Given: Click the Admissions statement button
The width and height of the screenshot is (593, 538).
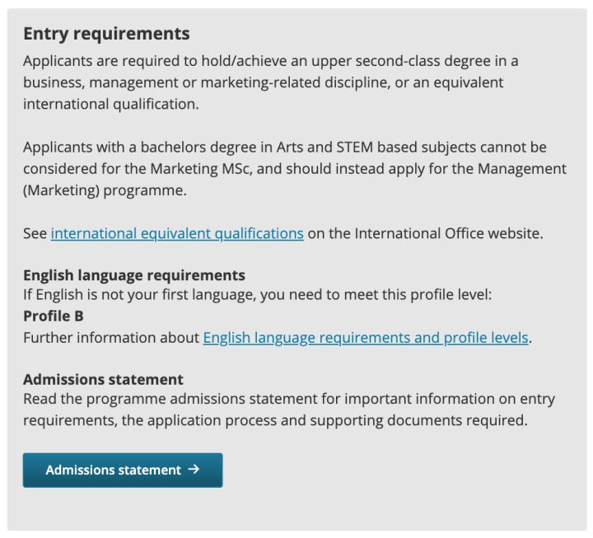Looking at the screenshot, I should (123, 470).
